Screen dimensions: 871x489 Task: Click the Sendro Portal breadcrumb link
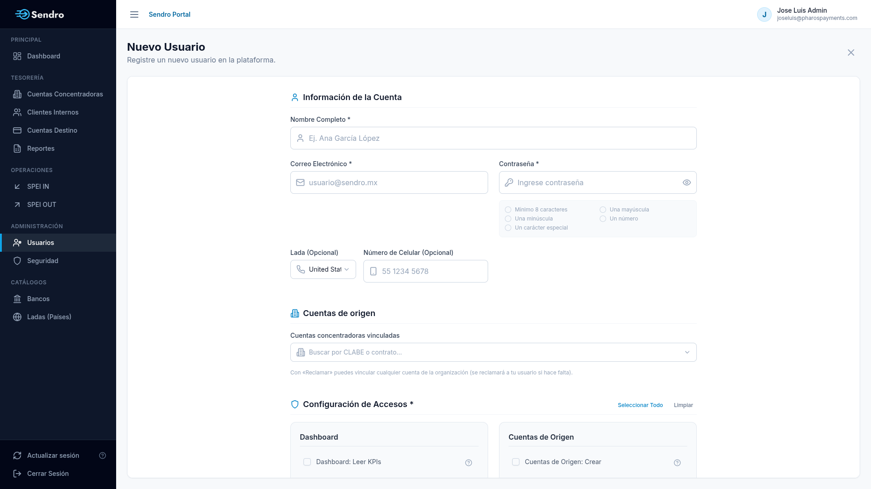pyautogui.click(x=170, y=14)
